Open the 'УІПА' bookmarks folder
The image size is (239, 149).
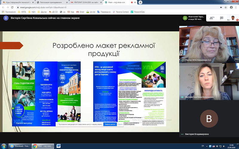[22, 12]
